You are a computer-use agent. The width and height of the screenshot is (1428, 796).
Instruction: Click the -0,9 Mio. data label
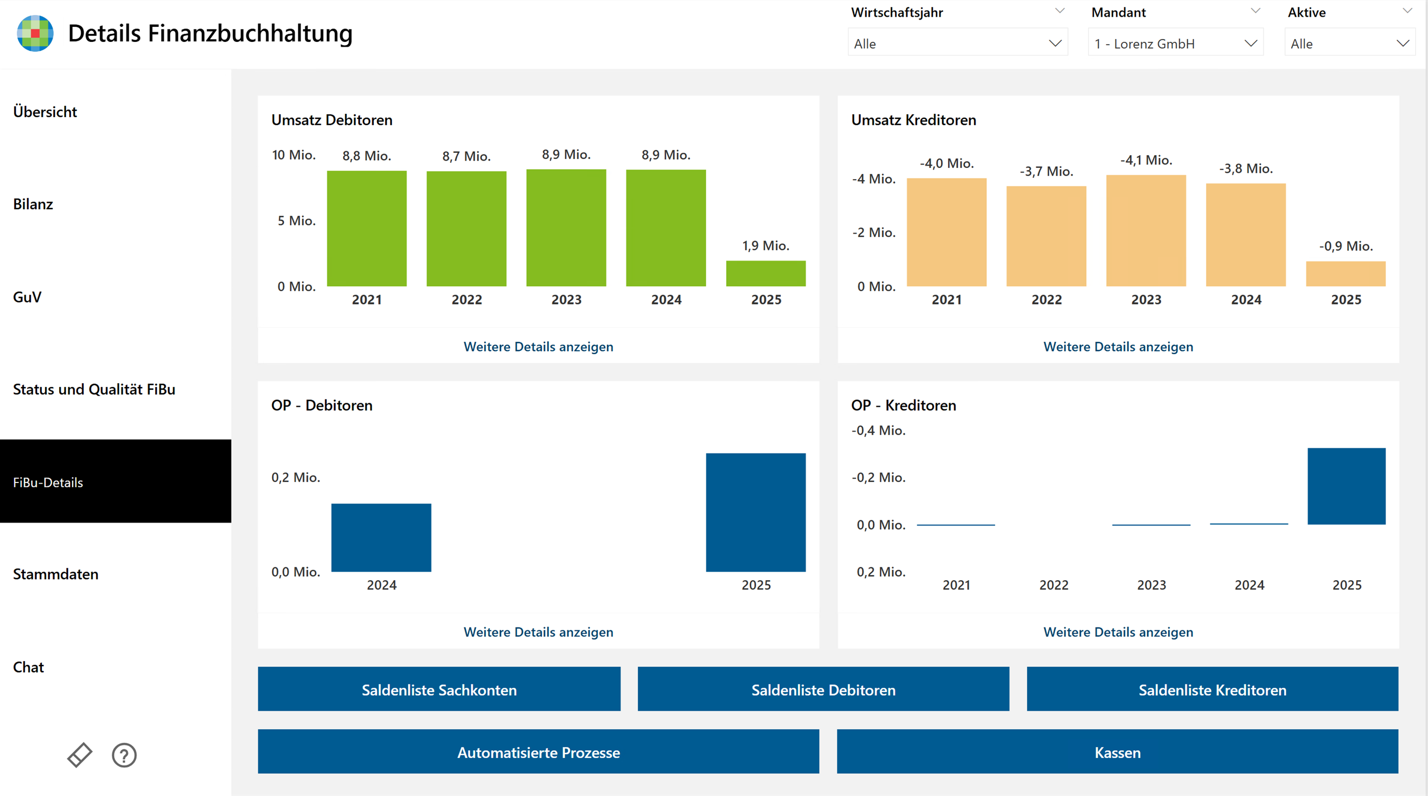[1345, 246]
